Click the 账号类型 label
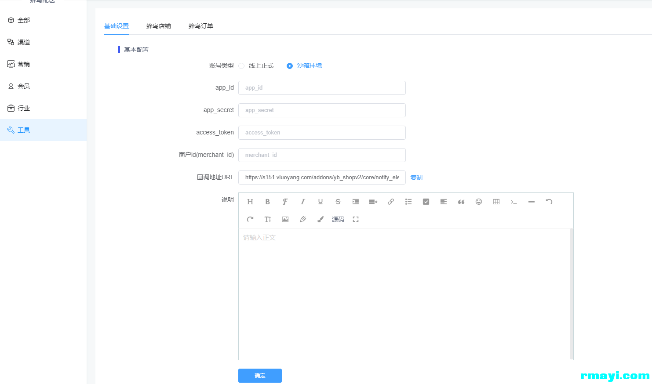 tap(222, 65)
